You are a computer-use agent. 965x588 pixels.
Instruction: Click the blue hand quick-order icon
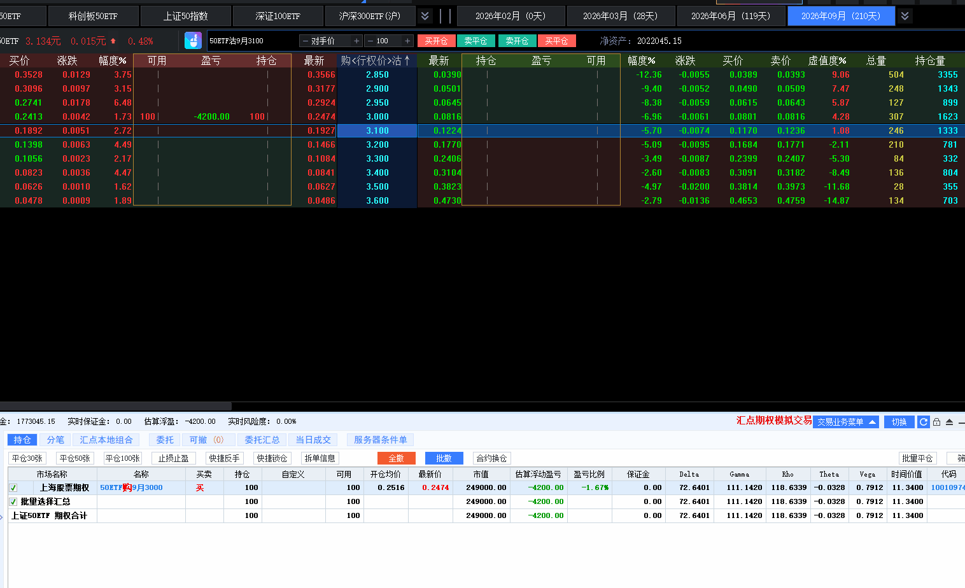click(x=193, y=41)
